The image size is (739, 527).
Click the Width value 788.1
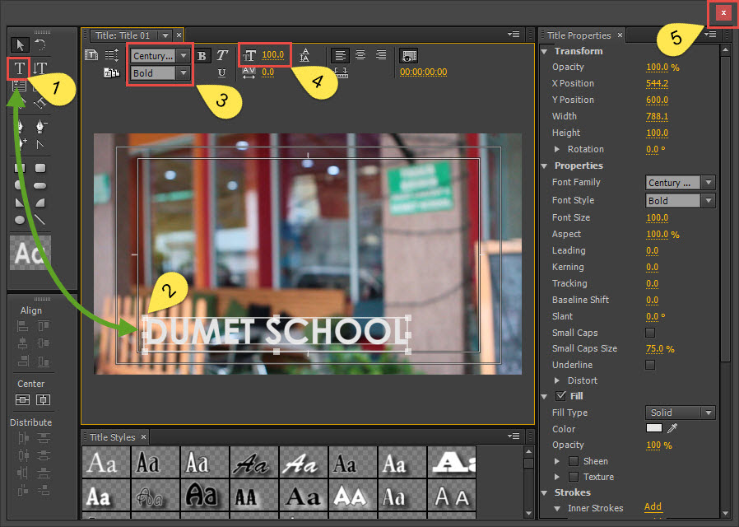coord(657,116)
